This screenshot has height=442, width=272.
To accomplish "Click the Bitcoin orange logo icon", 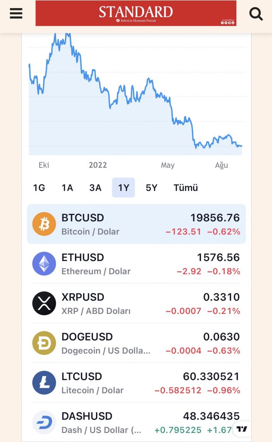I will coord(44,224).
